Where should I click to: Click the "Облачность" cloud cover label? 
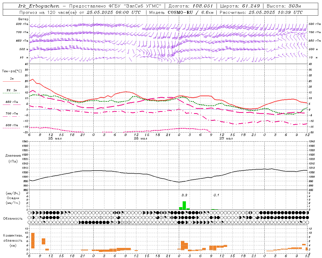click(13, 218)
